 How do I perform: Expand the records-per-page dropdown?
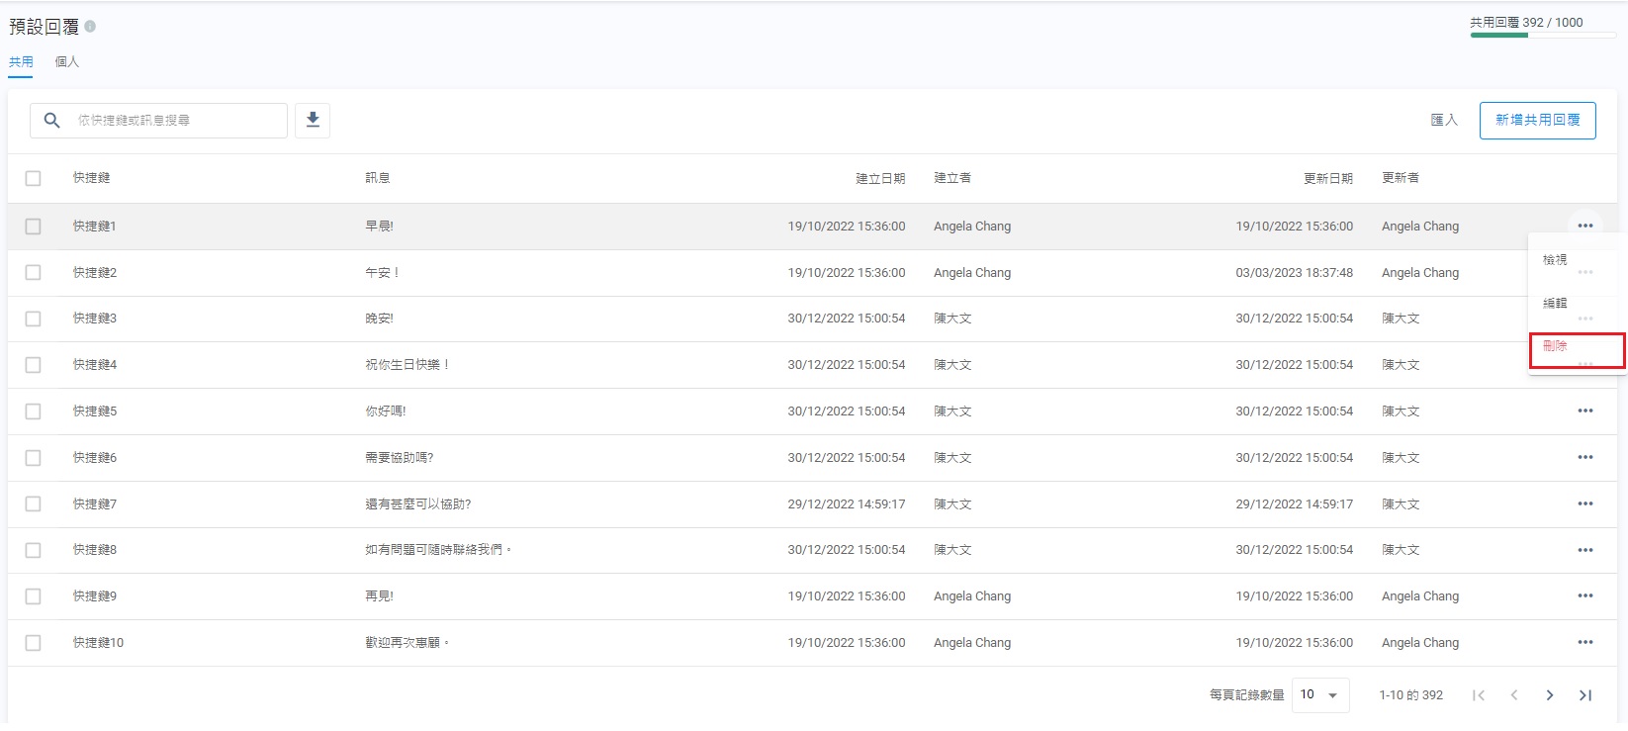(x=1319, y=694)
